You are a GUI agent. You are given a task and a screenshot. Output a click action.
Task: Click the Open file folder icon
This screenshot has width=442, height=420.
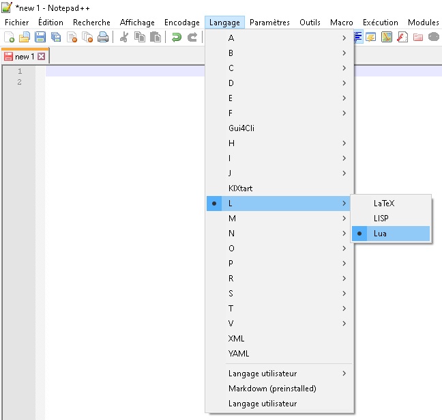pos(25,37)
